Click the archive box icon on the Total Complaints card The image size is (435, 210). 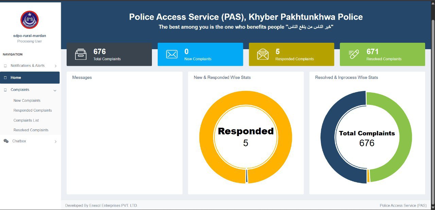click(x=81, y=54)
